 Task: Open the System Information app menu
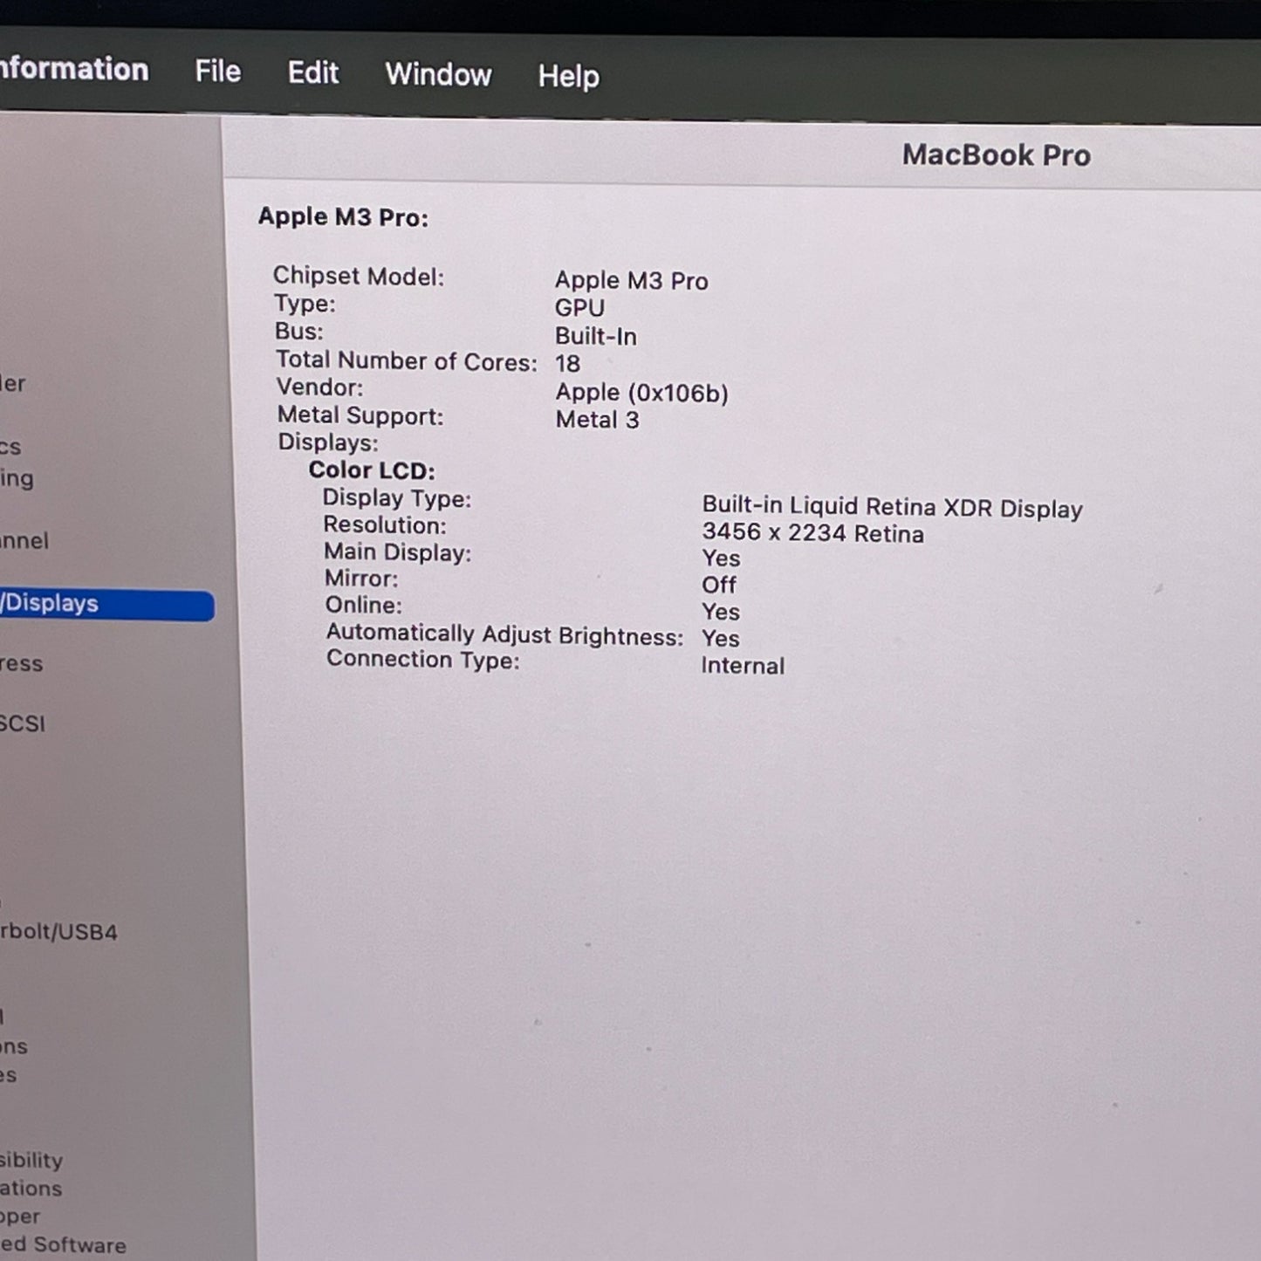point(73,69)
